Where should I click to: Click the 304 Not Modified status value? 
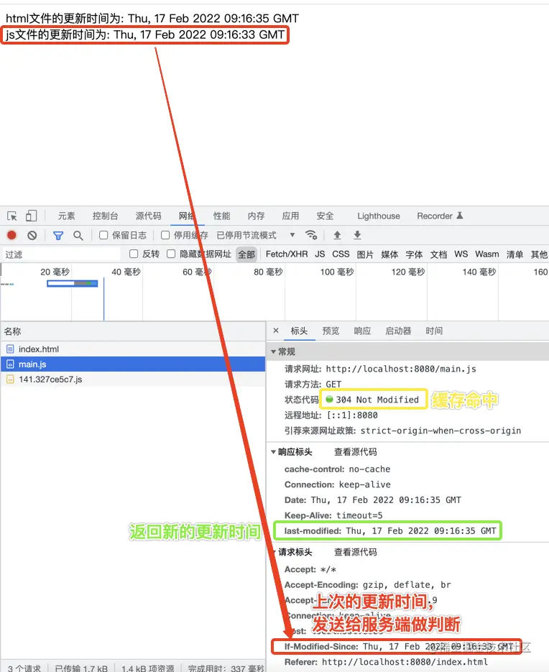click(x=377, y=400)
